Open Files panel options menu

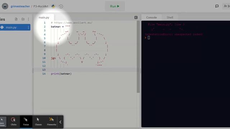click(28, 19)
